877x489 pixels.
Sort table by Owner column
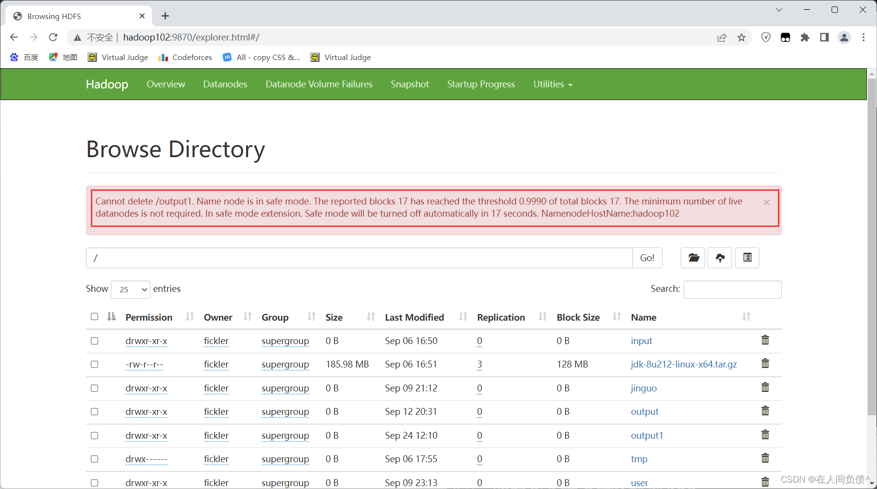pos(228,317)
